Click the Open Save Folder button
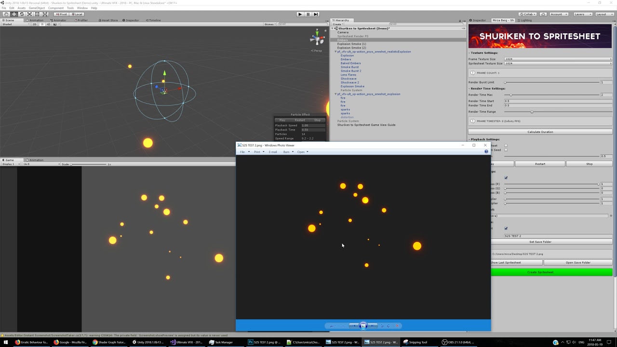Image resolution: width=617 pixels, height=347 pixels. [x=578, y=263]
